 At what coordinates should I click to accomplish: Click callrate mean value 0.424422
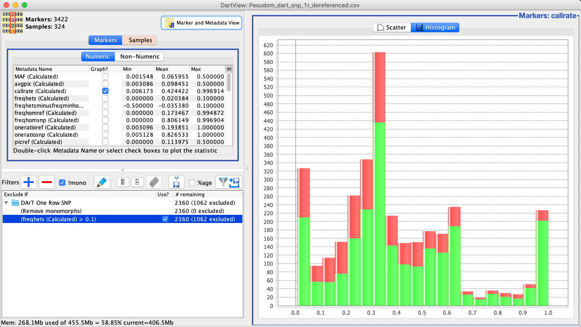pos(175,91)
